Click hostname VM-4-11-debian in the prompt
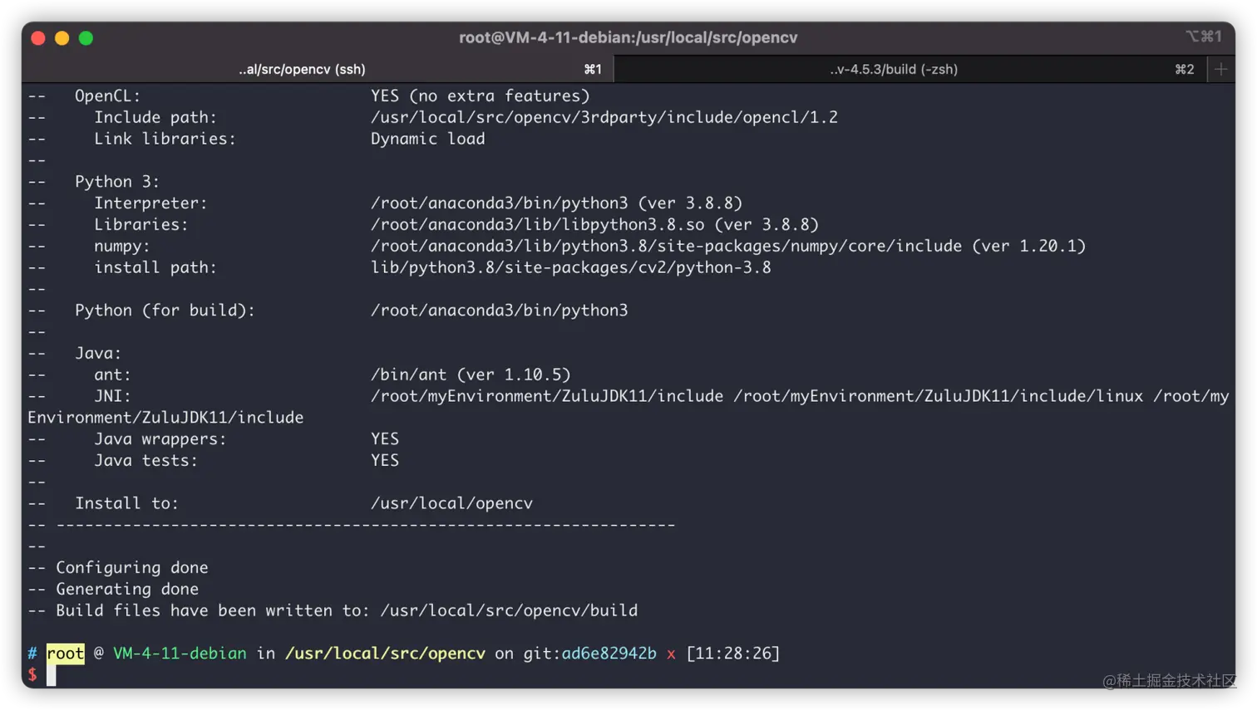 tap(180, 654)
